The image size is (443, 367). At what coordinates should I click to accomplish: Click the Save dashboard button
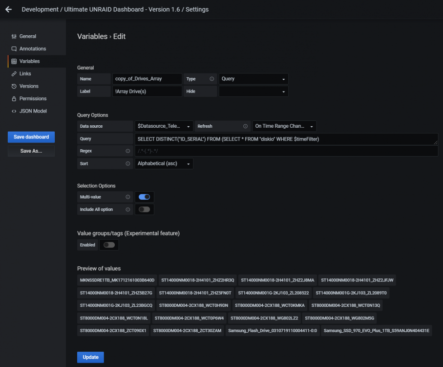point(31,137)
